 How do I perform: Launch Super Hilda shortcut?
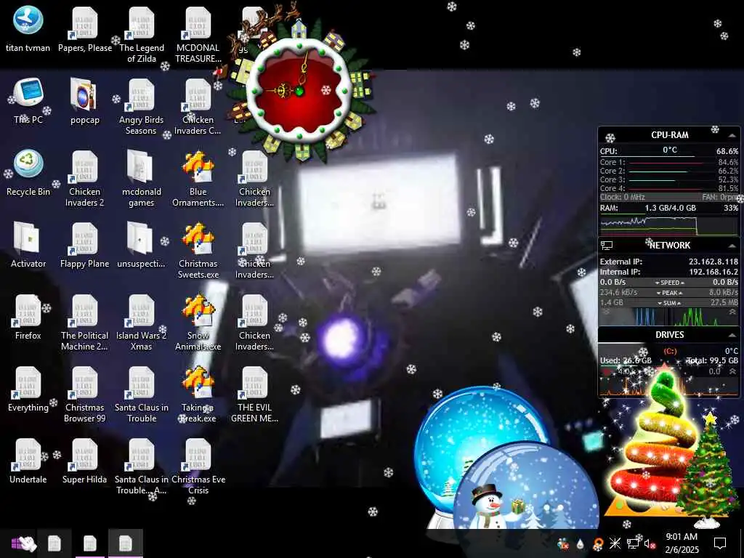click(x=85, y=461)
